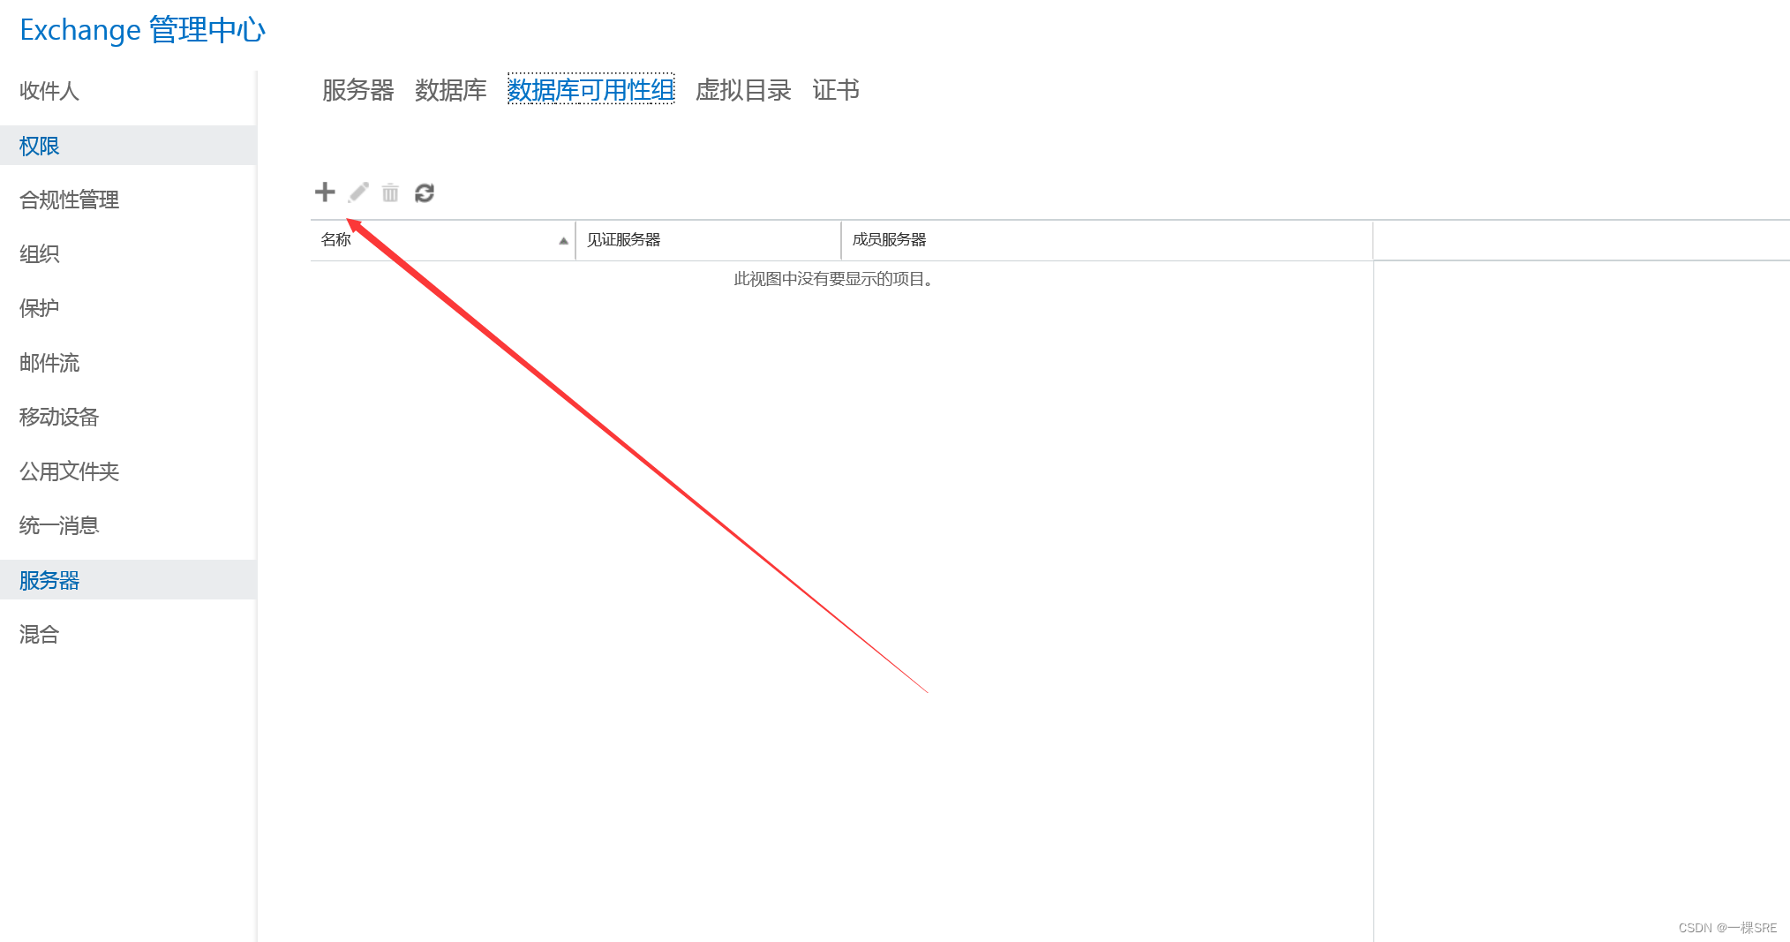Screen dimensions: 1790x942
Task: Open 移动设备 management
Action: pyautogui.click(x=58, y=417)
